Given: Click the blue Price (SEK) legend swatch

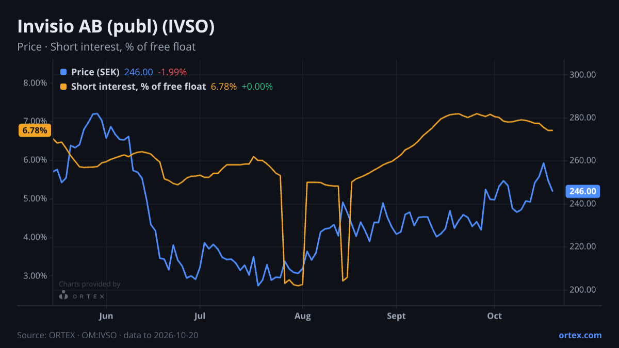Looking at the screenshot, I should (63, 72).
